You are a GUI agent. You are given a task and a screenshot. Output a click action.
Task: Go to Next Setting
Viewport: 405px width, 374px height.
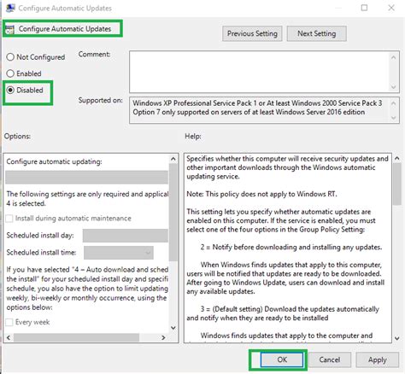coord(317,33)
